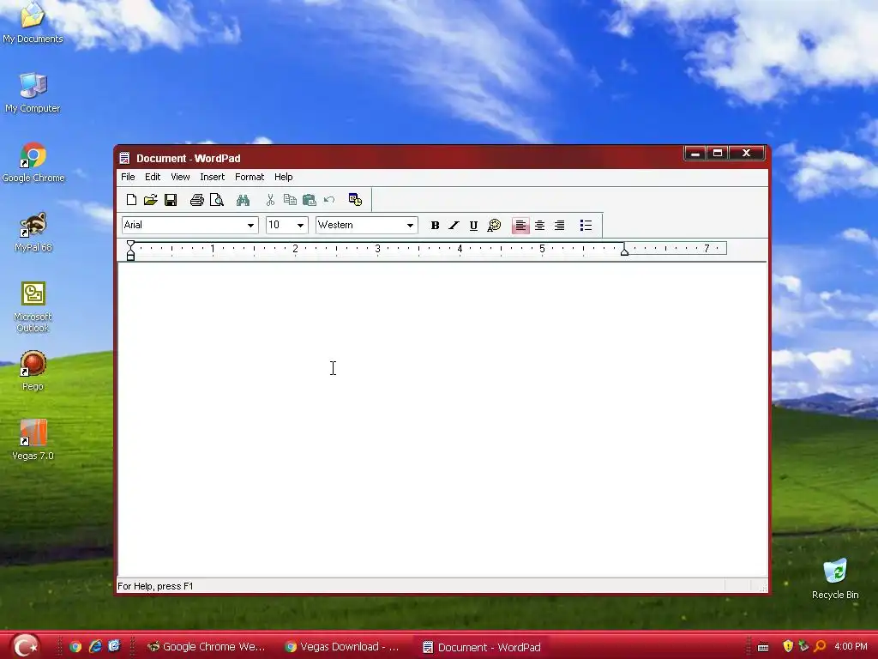Image resolution: width=878 pixels, height=659 pixels.
Task: Click the Undo arrow icon
Action: pyautogui.click(x=329, y=200)
